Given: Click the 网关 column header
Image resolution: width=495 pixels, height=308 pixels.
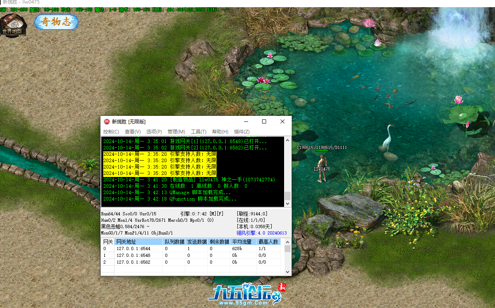Looking at the screenshot, I should [108, 242].
